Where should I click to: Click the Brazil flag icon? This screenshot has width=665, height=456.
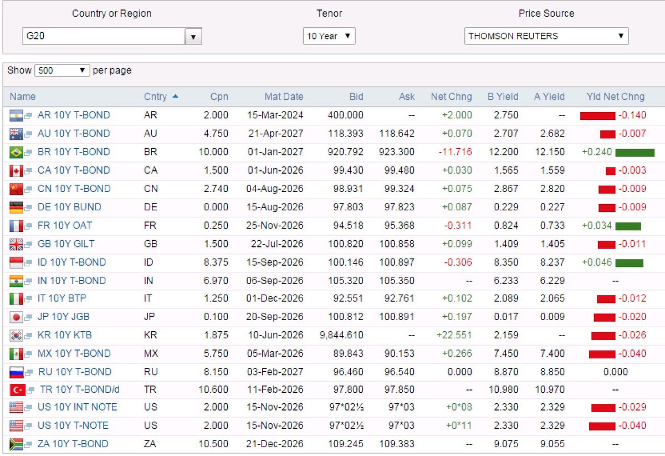point(16,152)
